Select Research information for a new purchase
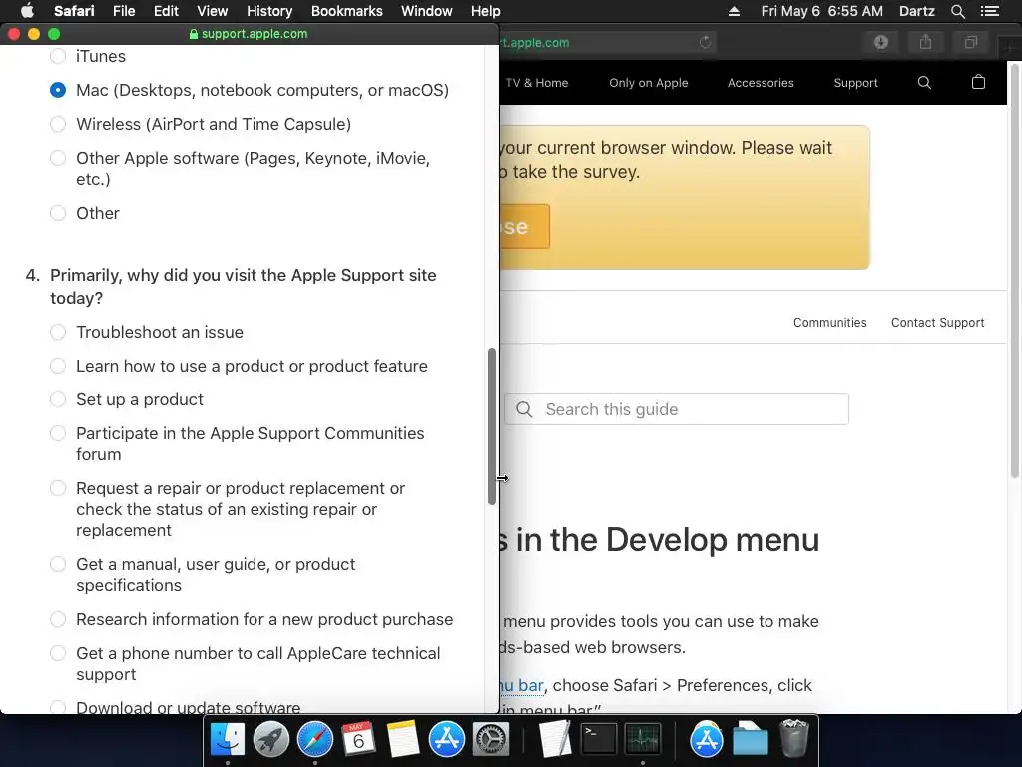 (x=58, y=619)
